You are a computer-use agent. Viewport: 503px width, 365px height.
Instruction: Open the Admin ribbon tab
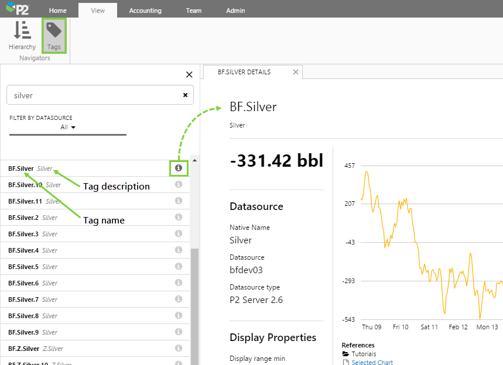(235, 11)
